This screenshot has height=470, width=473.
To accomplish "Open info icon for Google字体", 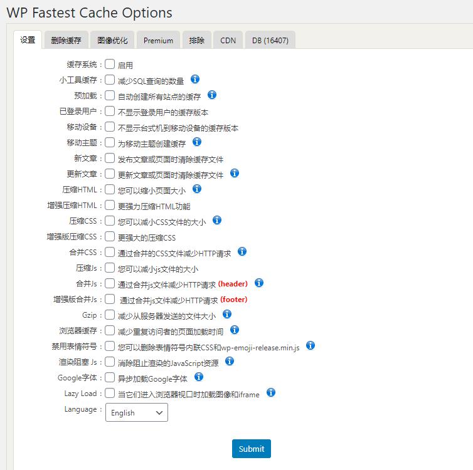I will click(198, 377).
